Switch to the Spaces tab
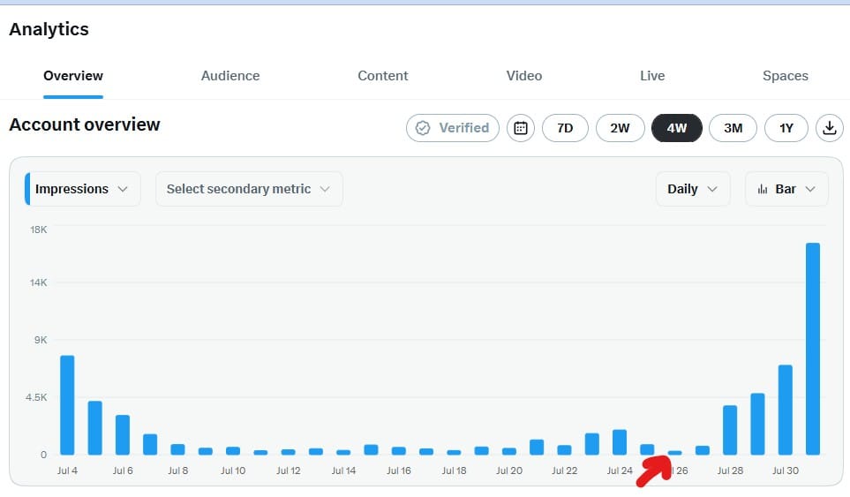The image size is (850, 497). 786,76
